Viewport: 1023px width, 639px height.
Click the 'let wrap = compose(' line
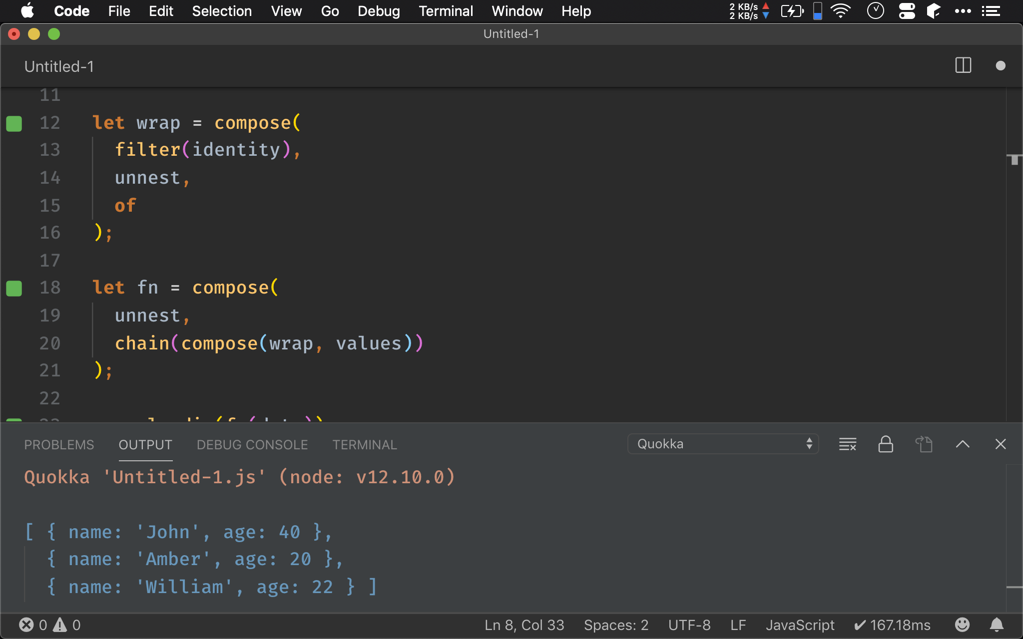tap(196, 123)
